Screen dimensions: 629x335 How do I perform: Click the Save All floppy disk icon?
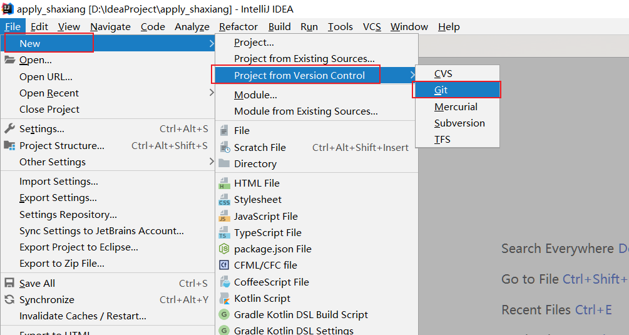[x=9, y=283]
